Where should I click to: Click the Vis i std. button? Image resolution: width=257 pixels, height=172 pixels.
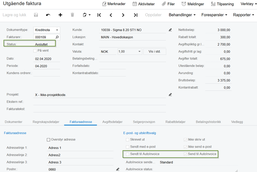coord(155,52)
